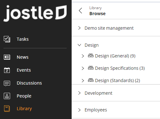
Task: Expand the Development category chevron
Action: tap(80, 93)
